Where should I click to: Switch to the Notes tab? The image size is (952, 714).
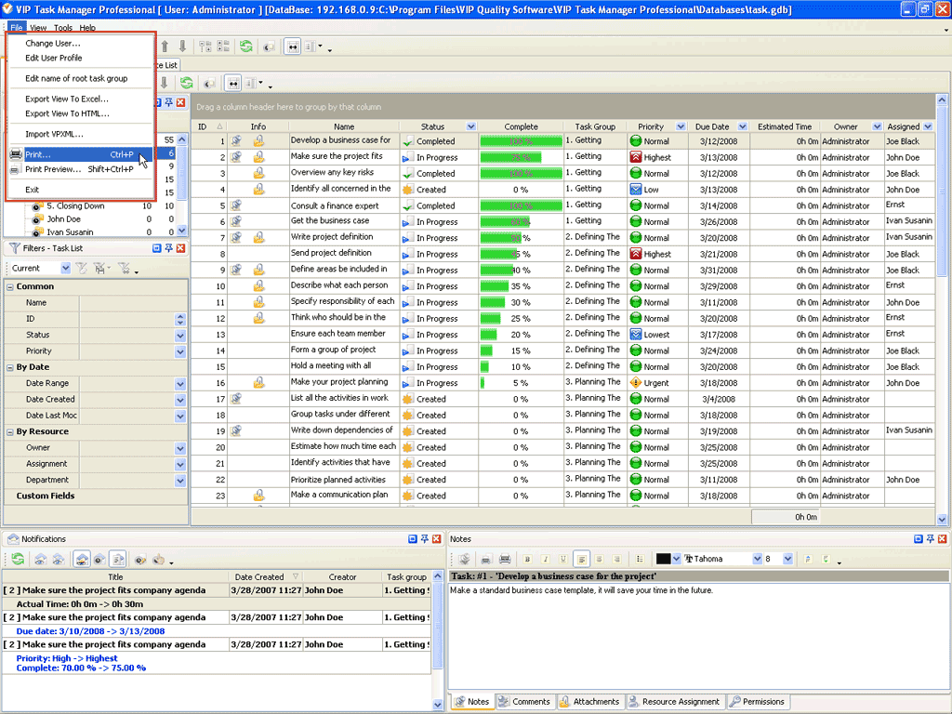point(471,701)
